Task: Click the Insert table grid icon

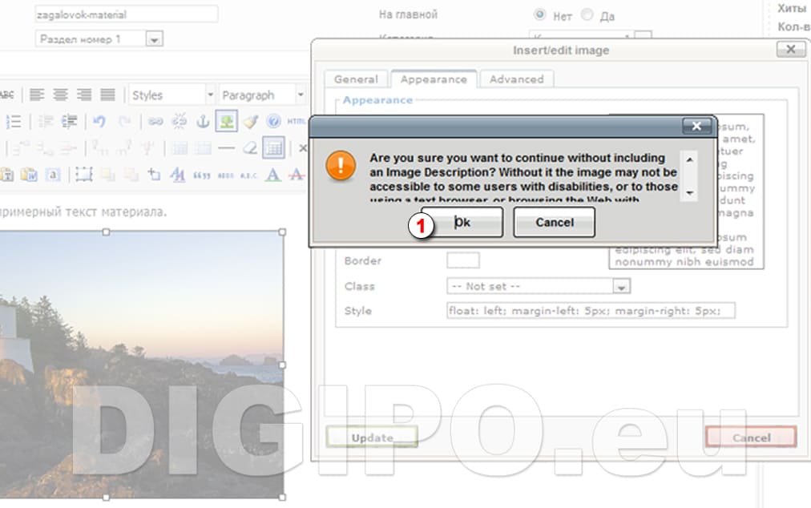Action: pyautogui.click(x=273, y=147)
